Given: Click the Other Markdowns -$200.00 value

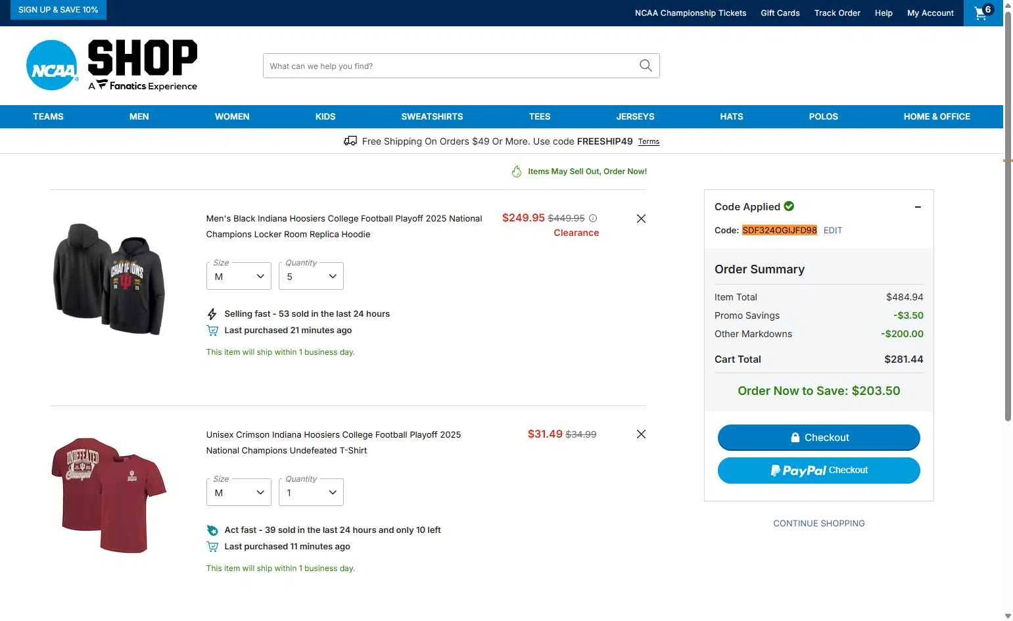Looking at the screenshot, I should (902, 334).
